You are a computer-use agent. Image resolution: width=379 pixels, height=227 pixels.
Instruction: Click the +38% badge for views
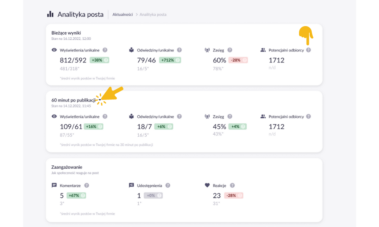(x=99, y=60)
